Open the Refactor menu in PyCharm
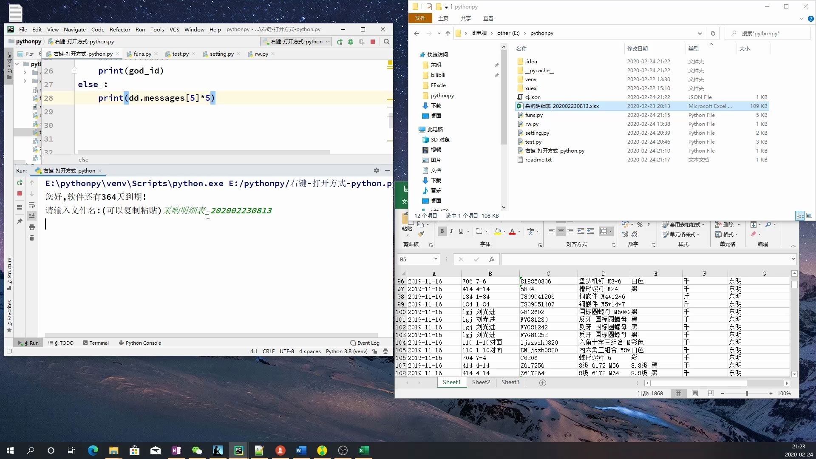Viewport: 816px width, 459px height. [x=120, y=29]
